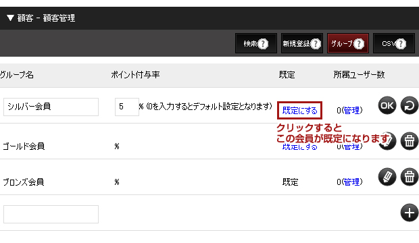Focus the empty new group name field
The width and height of the screenshot is (419, 243).
click(51, 214)
